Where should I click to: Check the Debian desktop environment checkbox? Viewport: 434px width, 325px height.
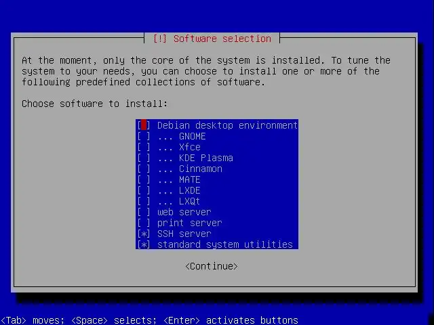tap(144, 125)
